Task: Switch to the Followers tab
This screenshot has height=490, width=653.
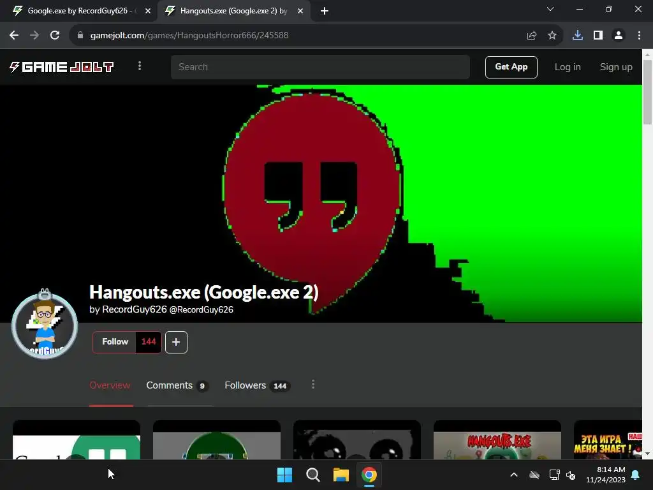Action: [x=258, y=385]
